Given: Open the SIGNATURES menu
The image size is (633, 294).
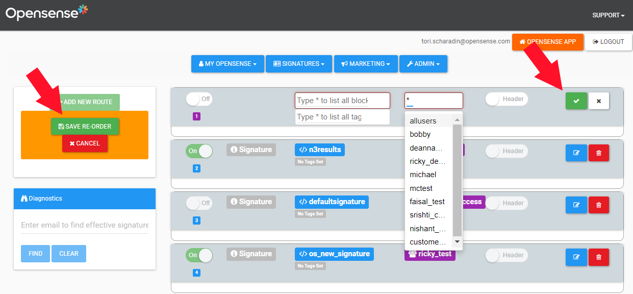Looking at the screenshot, I should coord(299,64).
